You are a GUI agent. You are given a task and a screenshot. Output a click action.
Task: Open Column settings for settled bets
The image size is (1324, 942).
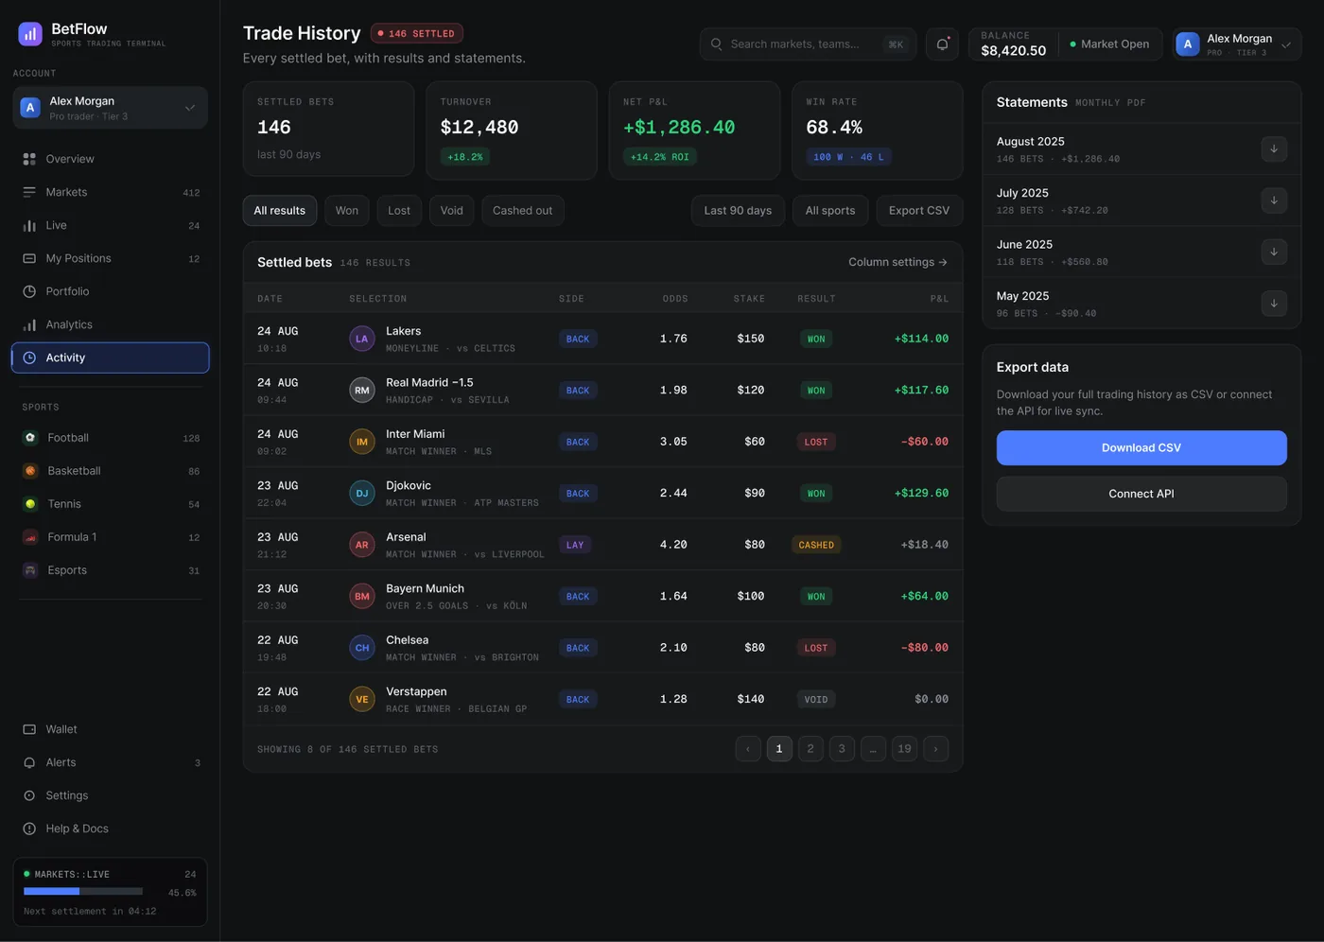[897, 262]
